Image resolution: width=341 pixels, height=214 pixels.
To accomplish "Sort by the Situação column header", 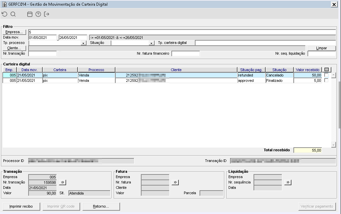I will 279,70.
